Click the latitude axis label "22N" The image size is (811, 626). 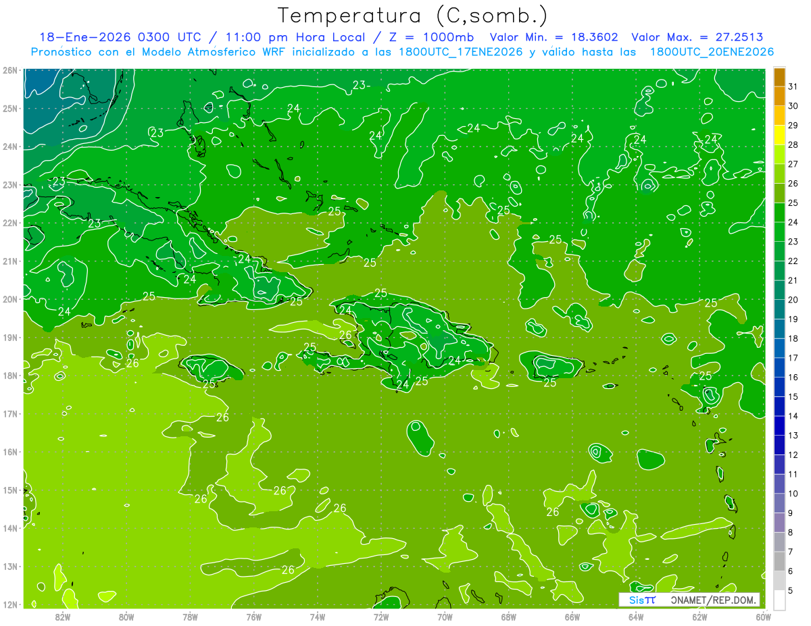[9, 223]
